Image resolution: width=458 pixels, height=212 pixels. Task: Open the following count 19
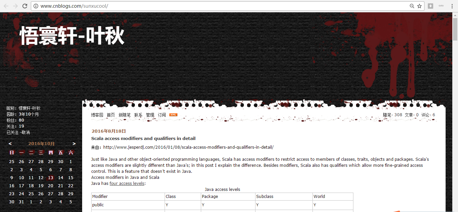point(21,126)
